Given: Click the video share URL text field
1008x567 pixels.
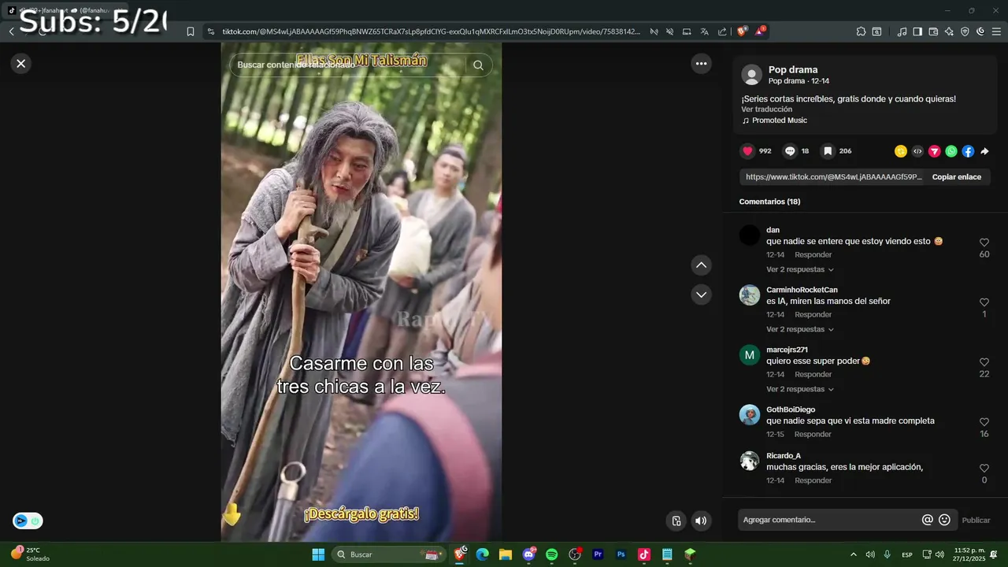Looking at the screenshot, I should click(833, 177).
